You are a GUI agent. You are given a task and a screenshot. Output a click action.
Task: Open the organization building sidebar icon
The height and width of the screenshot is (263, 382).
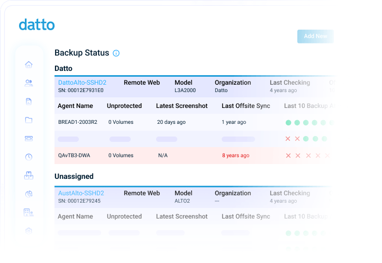pyautogui.click(x=29, y=212)
